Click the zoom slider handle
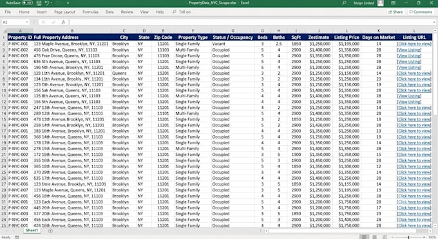 coord(408,237)
